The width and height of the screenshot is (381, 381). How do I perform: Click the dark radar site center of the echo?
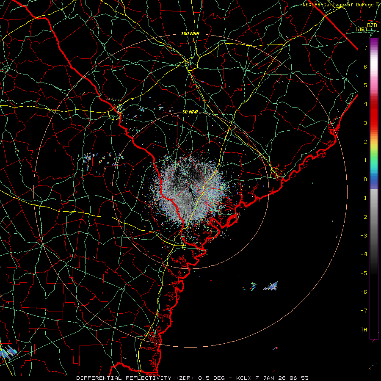point(190,190)
